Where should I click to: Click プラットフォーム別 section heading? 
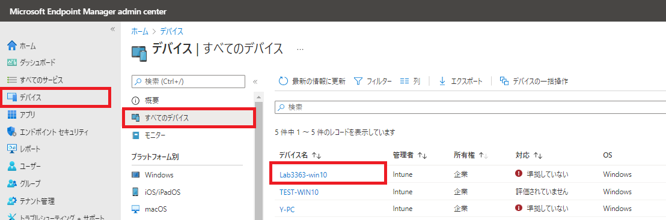click(155, 157)
